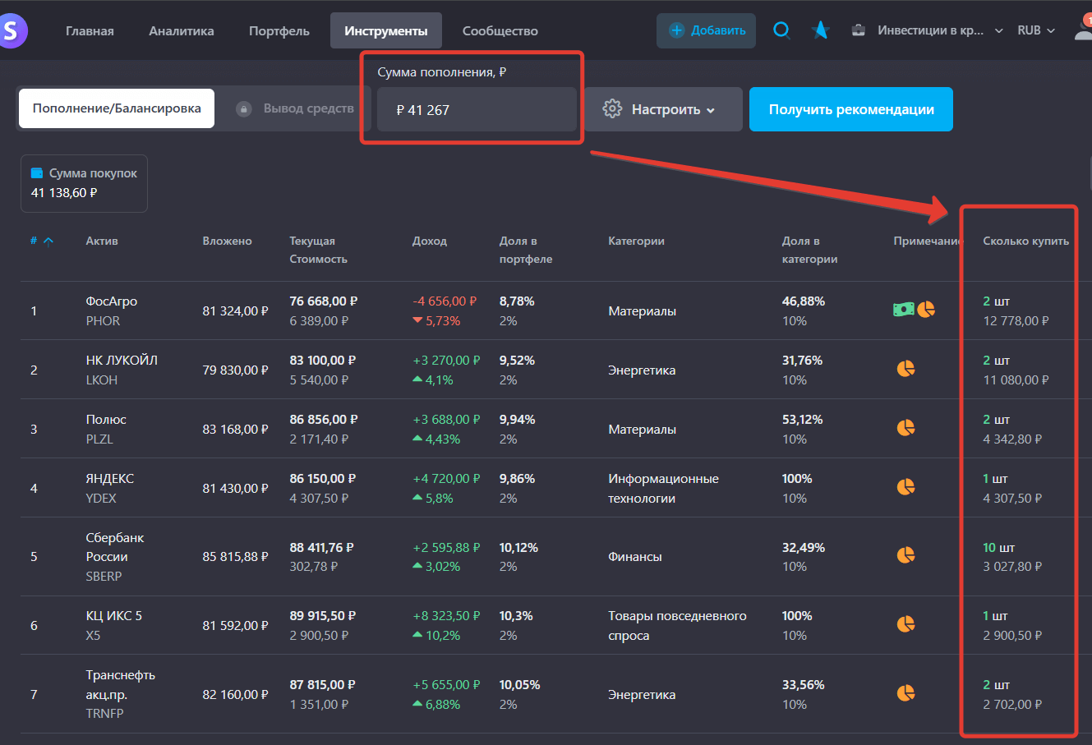Image resolution: width=1092 pixels, height=745 pixels.
Task: Open the RUB currency dropdown
Action: point(1035,30)
